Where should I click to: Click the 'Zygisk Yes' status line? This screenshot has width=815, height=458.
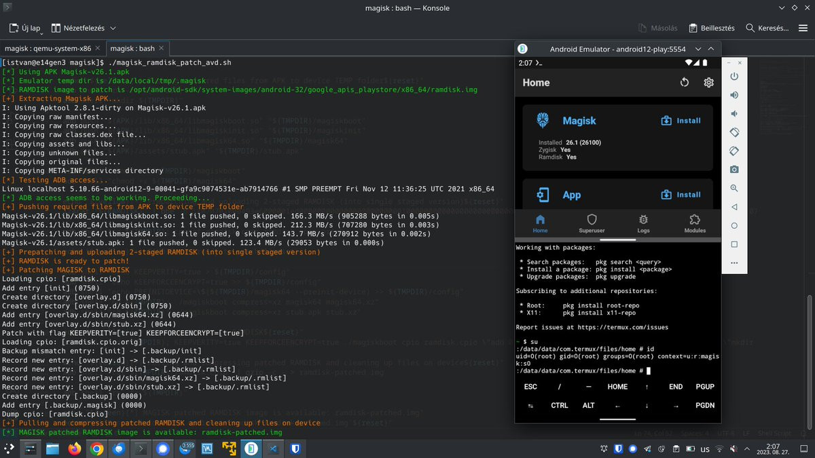(554, 150)
